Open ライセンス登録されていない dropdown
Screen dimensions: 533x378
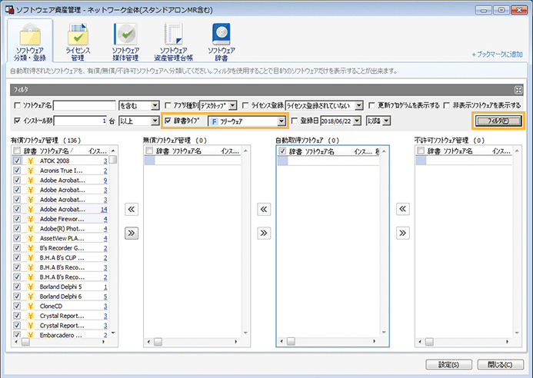point(359,105)
